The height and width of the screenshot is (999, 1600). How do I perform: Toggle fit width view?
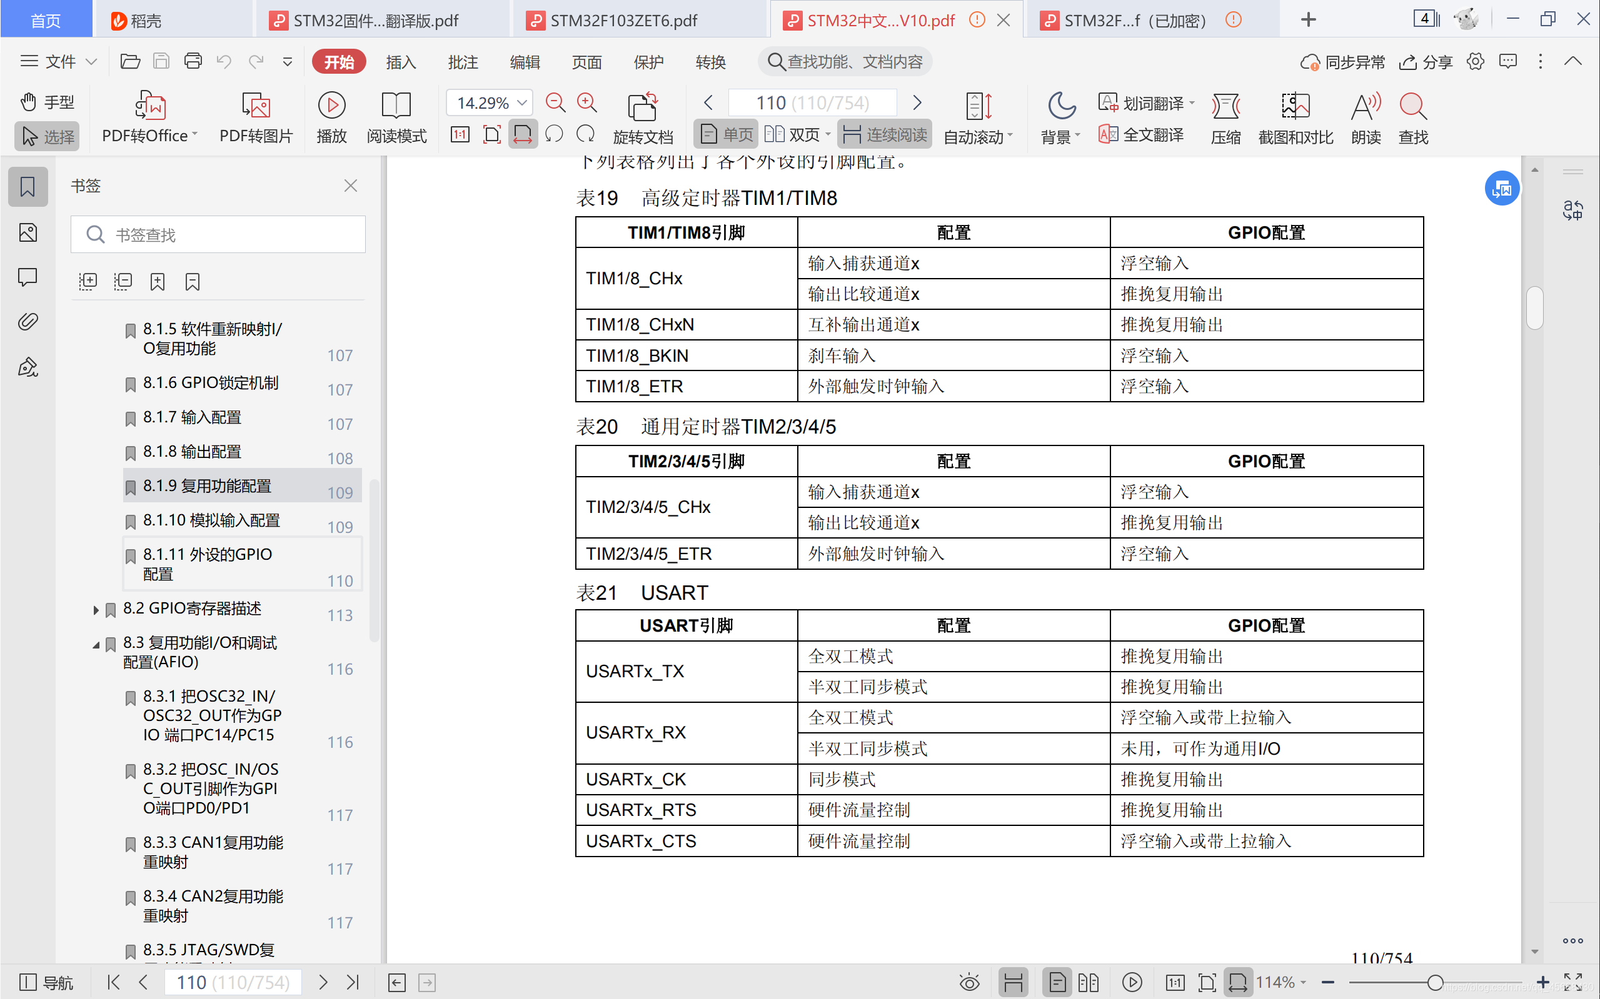point(523,135)
